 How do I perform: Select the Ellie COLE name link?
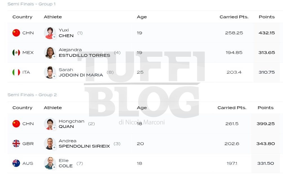pyautogui.click(x=66, y=163)
